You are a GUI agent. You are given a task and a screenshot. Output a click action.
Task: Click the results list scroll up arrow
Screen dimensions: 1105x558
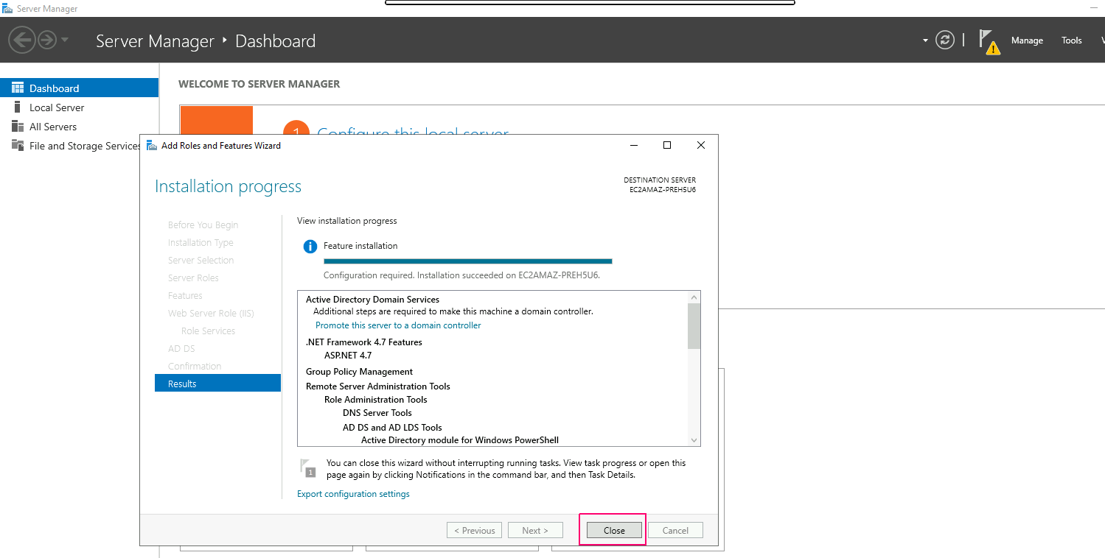pyautogui.click(x=694, y=297)
